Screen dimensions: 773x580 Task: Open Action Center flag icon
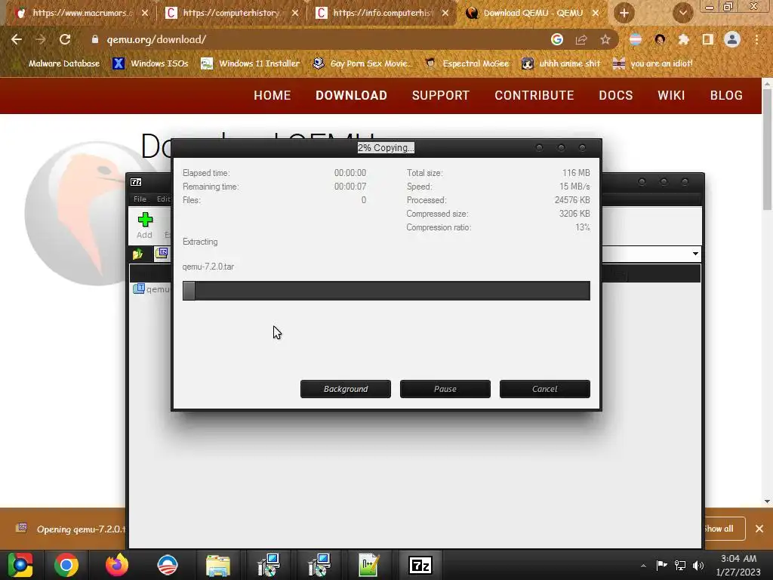click(661, 565)
